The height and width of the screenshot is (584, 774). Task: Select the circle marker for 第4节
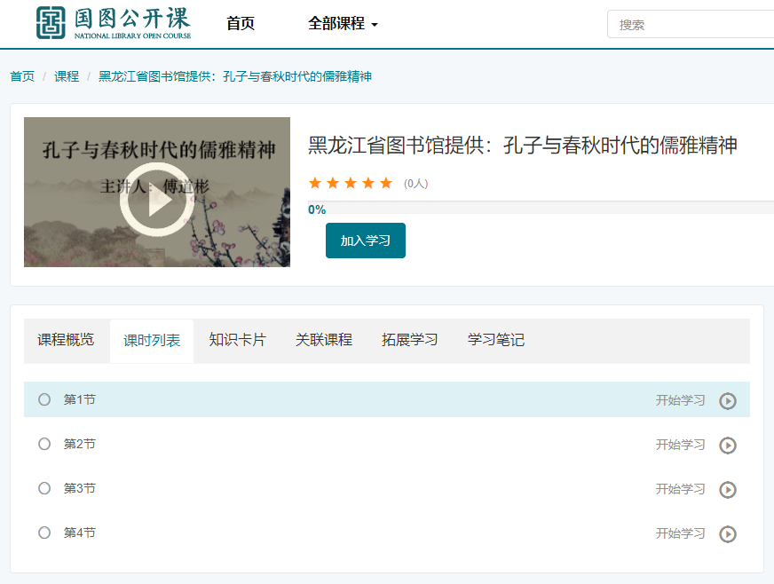click(x=44, y=533)
